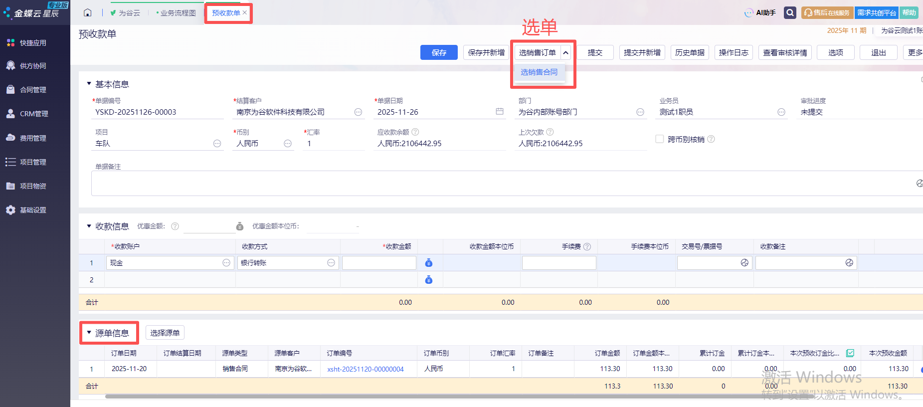Click 收款账户 现金 lookup icon
The image size is (923, 407).
point(226,263)
